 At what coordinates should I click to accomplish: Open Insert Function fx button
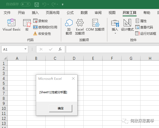coord(60,49)
